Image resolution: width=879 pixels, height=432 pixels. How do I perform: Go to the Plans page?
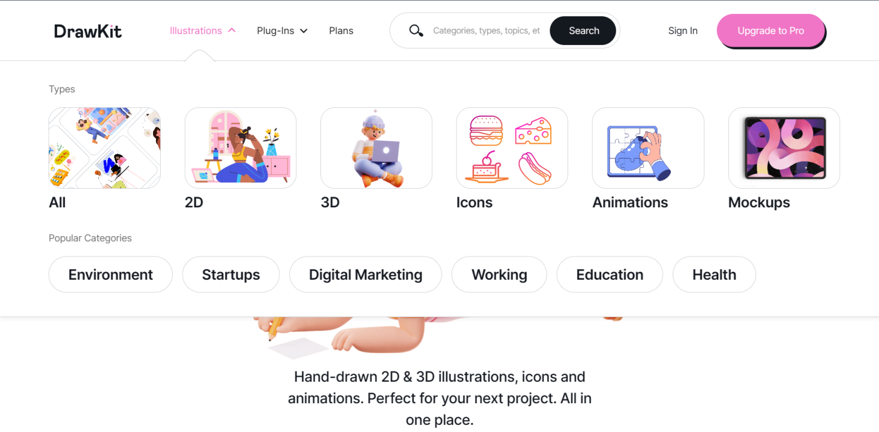coord(341,31)
